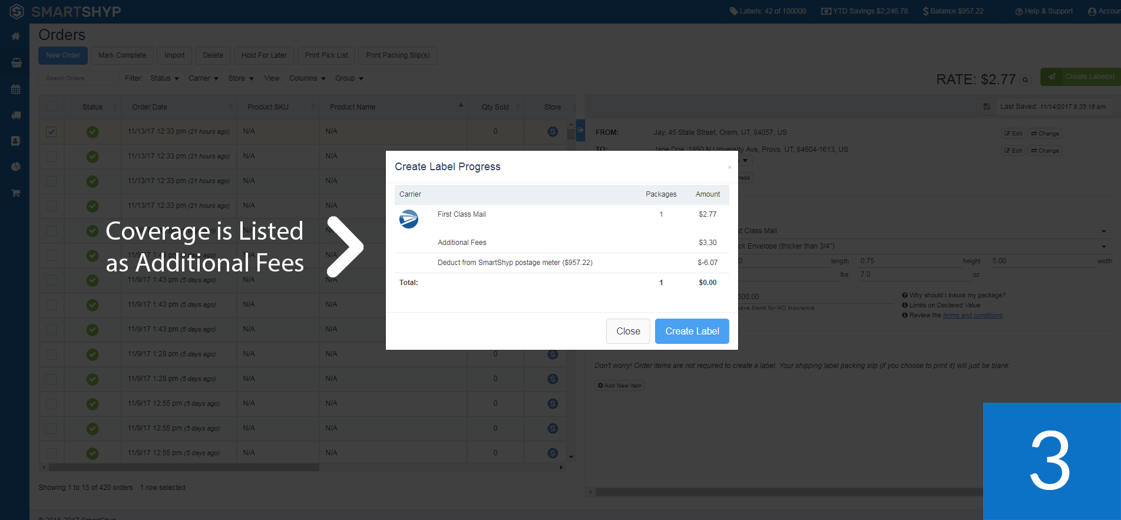The height and width of the screenshot is (520, 1121).
Task: Check the third 12:33 pm order checkbox
Action: click(51, 181)
